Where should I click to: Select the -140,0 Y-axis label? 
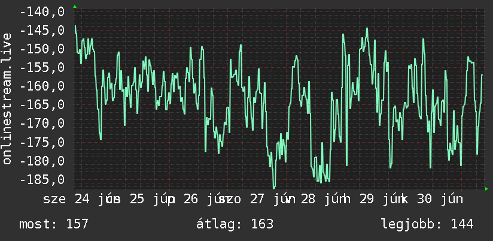coord(42,12)
